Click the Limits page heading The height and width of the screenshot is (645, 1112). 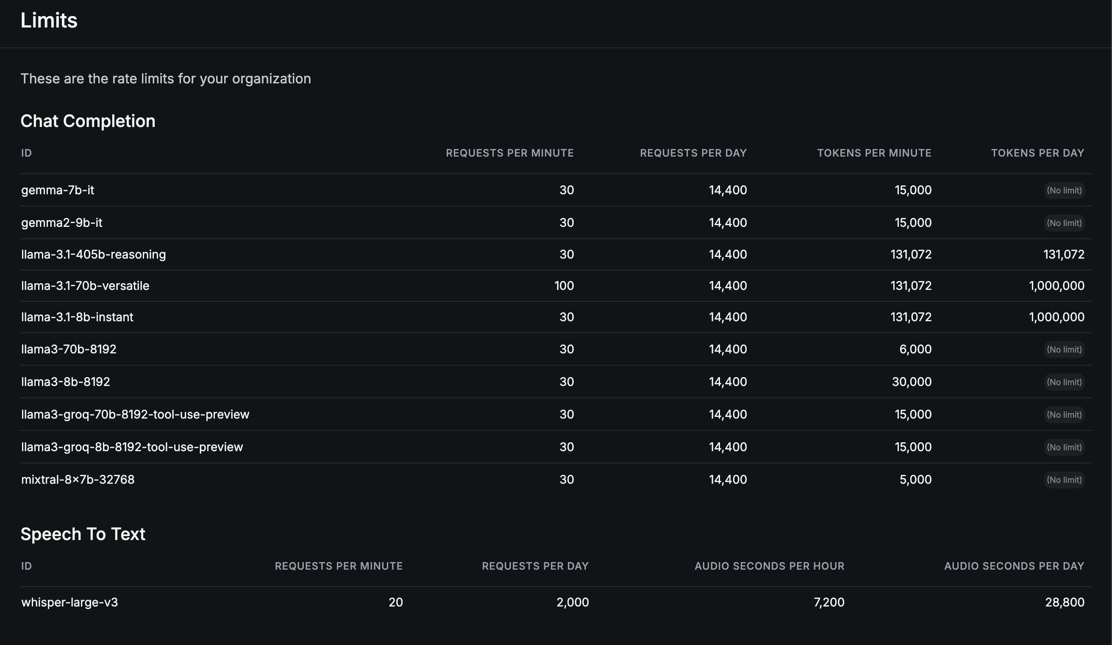[x=49, y=20]
